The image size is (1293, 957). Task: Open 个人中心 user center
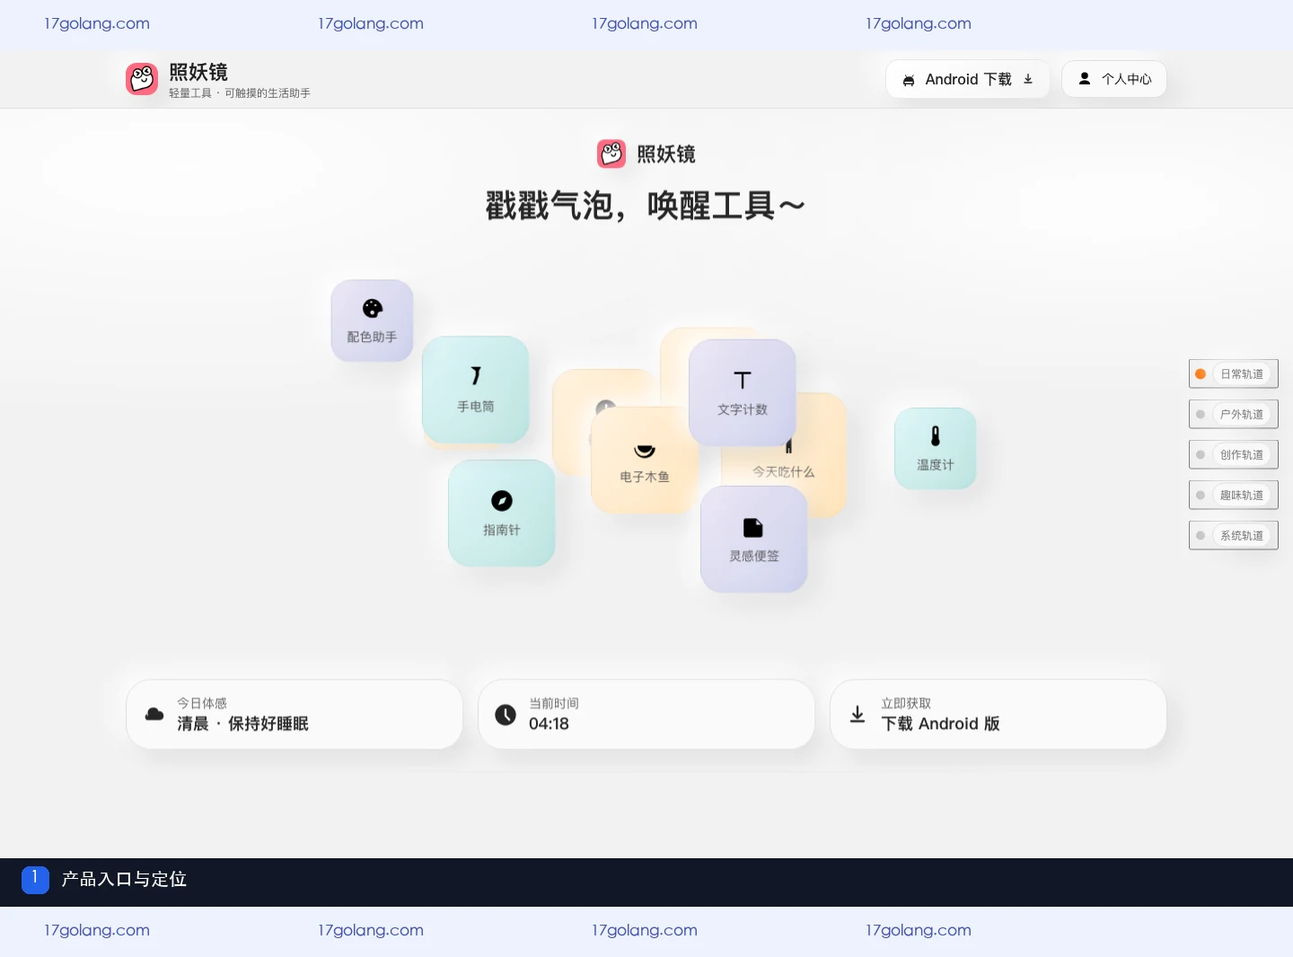(1114, 79)
